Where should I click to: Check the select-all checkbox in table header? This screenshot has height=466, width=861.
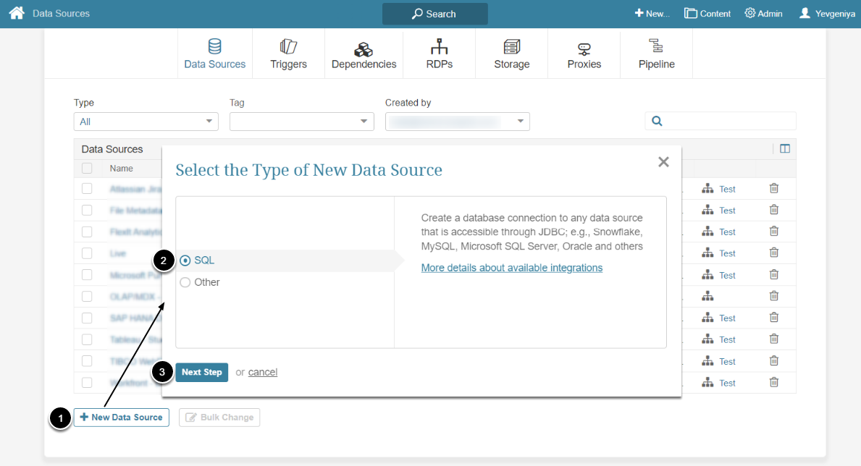point(87,169)
